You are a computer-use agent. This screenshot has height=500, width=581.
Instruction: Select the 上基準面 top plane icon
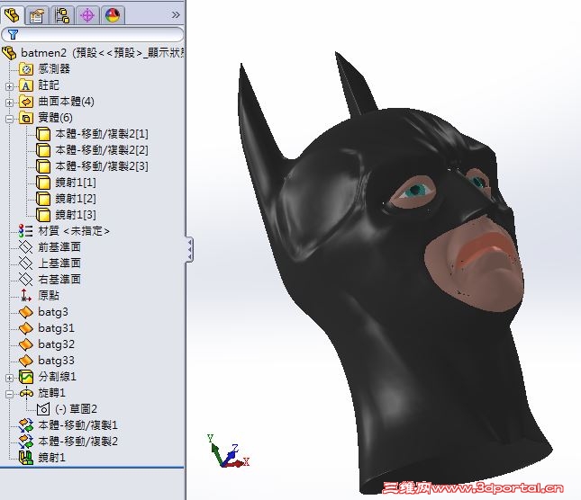26,263
